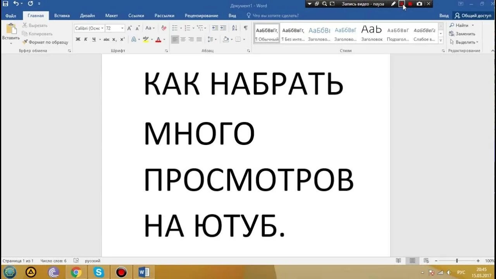Toggle underline Ч formatting

point(94,39)
